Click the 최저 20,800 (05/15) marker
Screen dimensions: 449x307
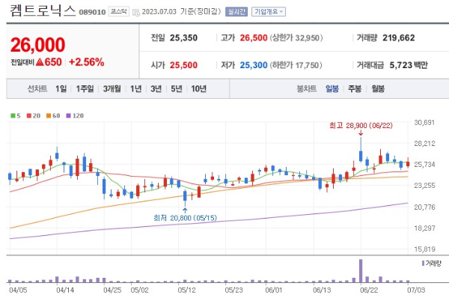[186, 218]
